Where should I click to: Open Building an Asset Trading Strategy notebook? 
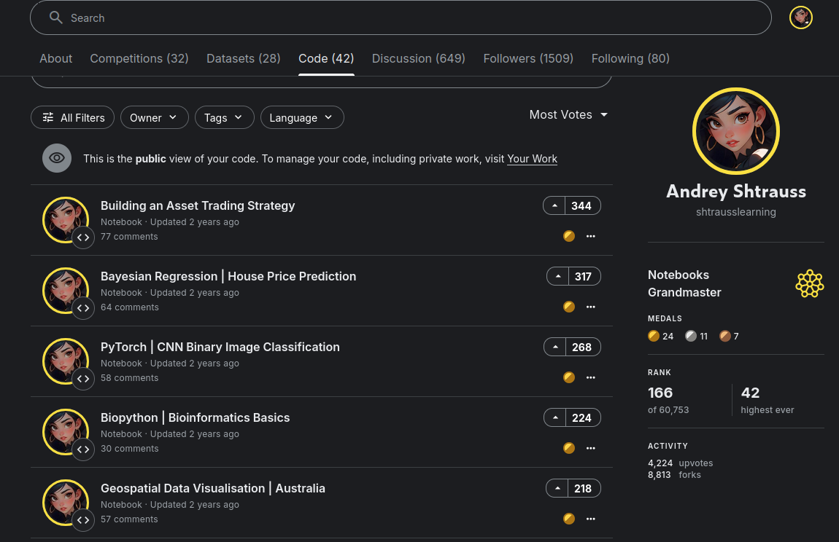198,205
